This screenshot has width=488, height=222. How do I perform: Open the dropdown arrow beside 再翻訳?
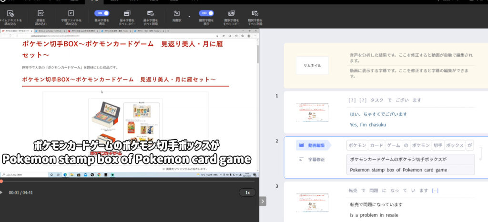(189, 17)
